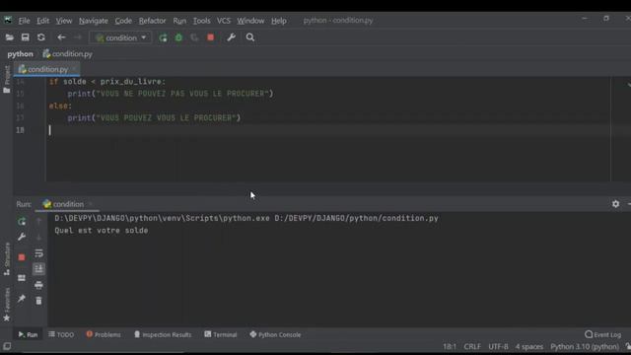Click 18:1 caret position in status bar

coord(450,346)
